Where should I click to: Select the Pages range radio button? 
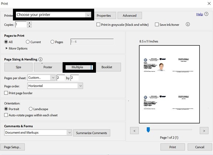point(52,42)
